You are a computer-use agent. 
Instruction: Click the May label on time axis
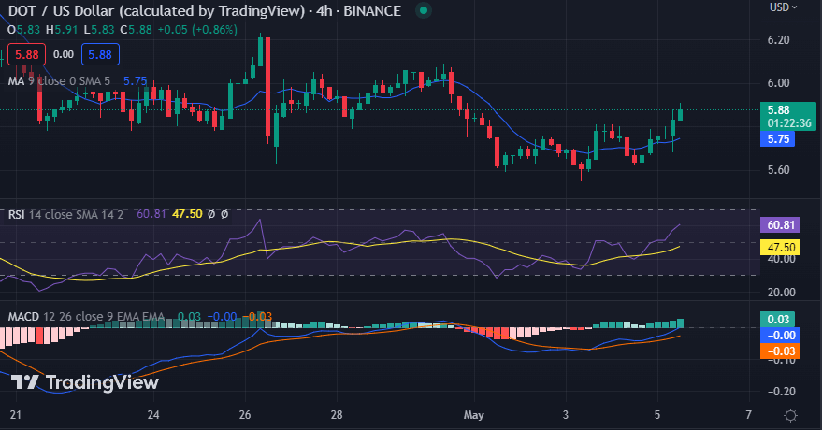[x=473, y=415]
